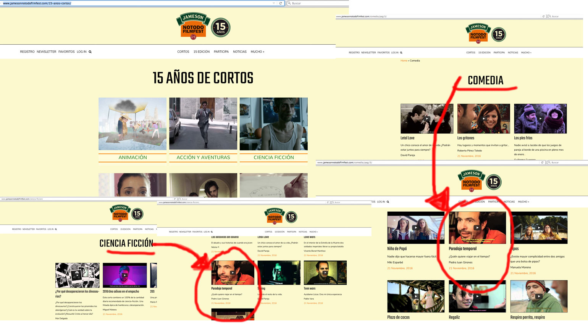Select 15 EDICIÓN in the largest top navbar
This screenshot has height=333, width=588.
(201, 52)
